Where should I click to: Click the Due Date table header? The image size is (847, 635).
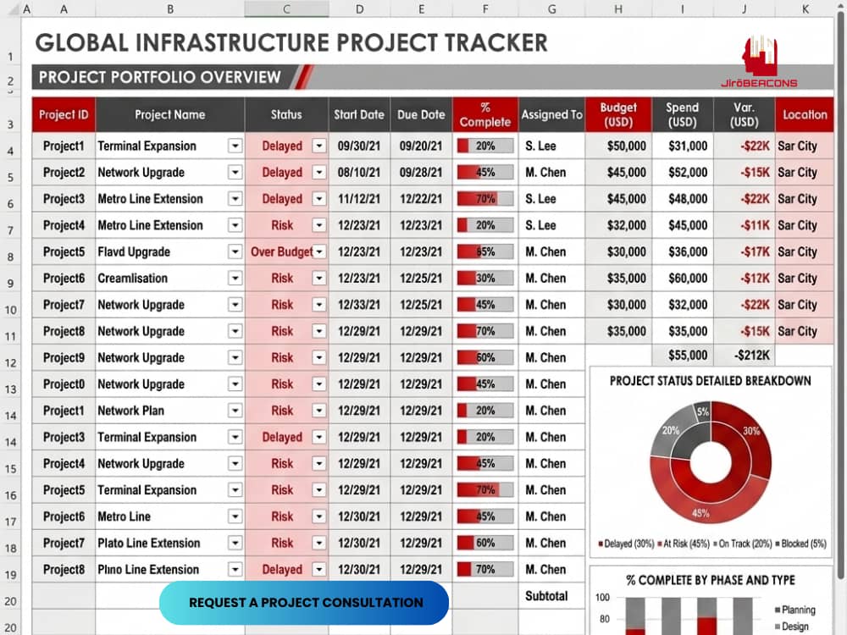[421, 114]
